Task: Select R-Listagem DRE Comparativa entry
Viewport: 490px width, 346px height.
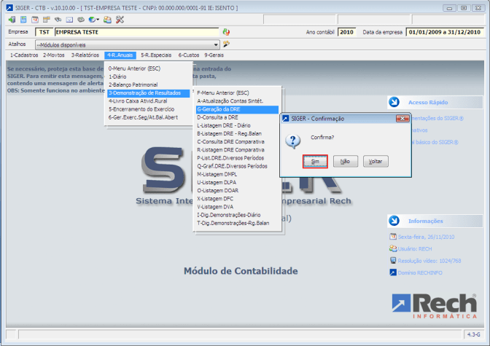Action: [x=237, y=149]
